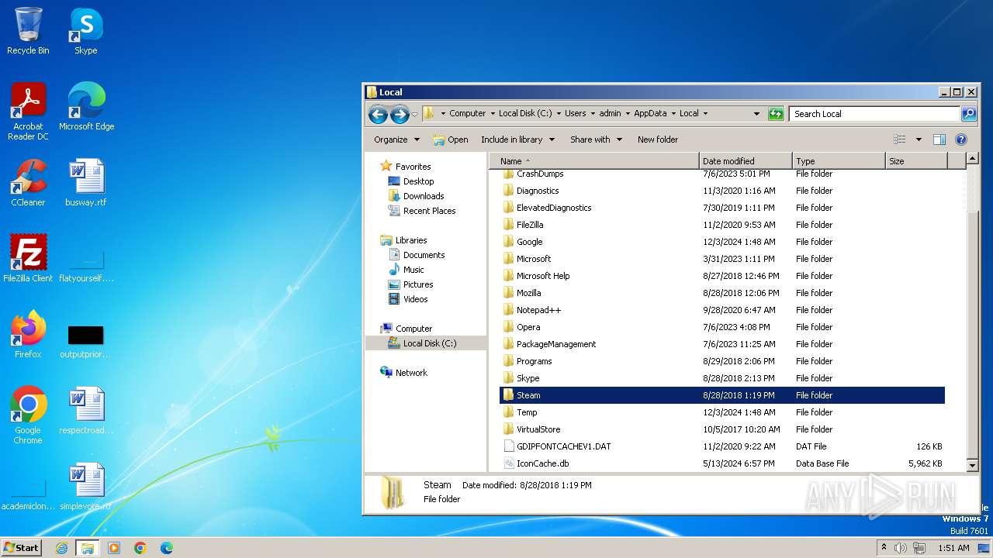The height and width of the screenshot is (558, 993).
Task: Open the CCleaner desktop shortcut
Action: coord(28,183)
